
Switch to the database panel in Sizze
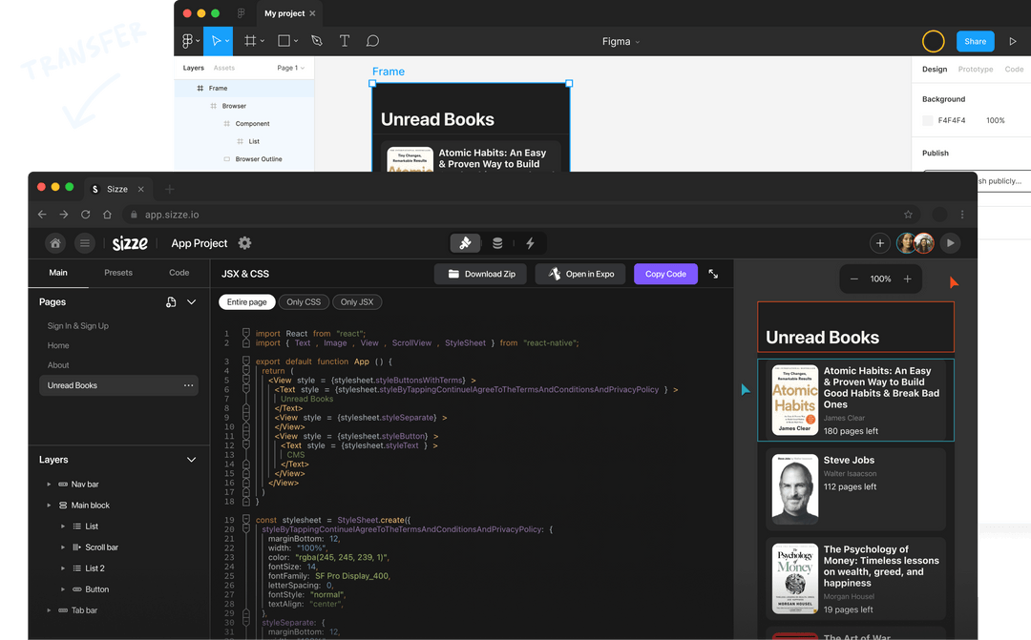point(496,243)
